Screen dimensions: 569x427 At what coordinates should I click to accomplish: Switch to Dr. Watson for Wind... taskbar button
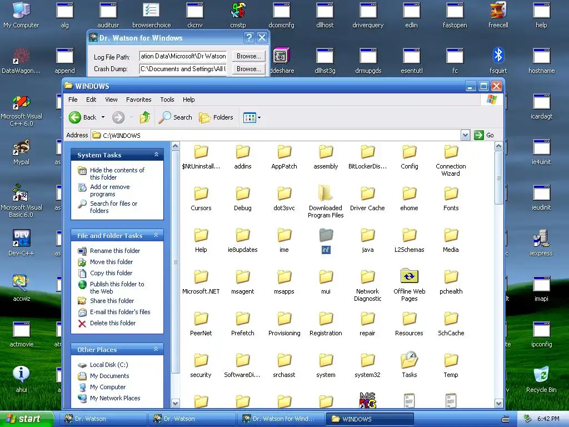(281, 419)
